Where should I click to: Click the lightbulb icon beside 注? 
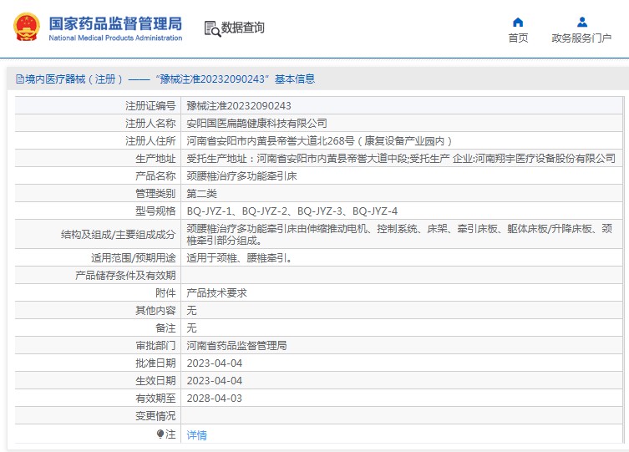point(160,434)
